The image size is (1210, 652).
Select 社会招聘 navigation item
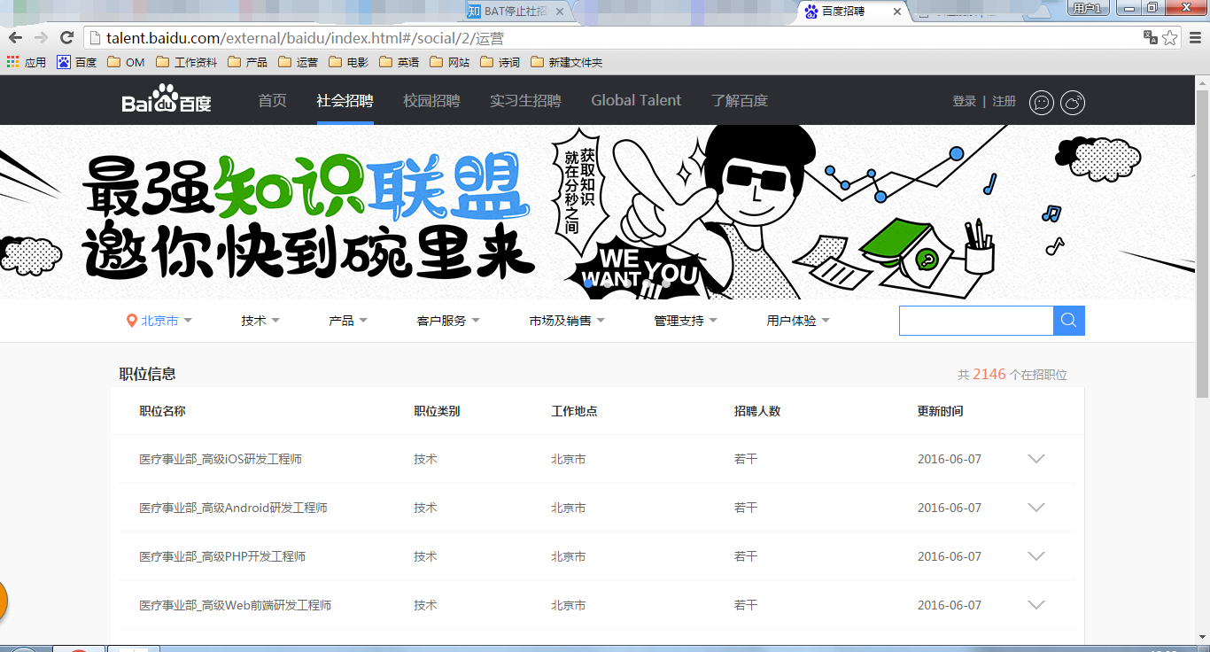click(x=345, y=100)
